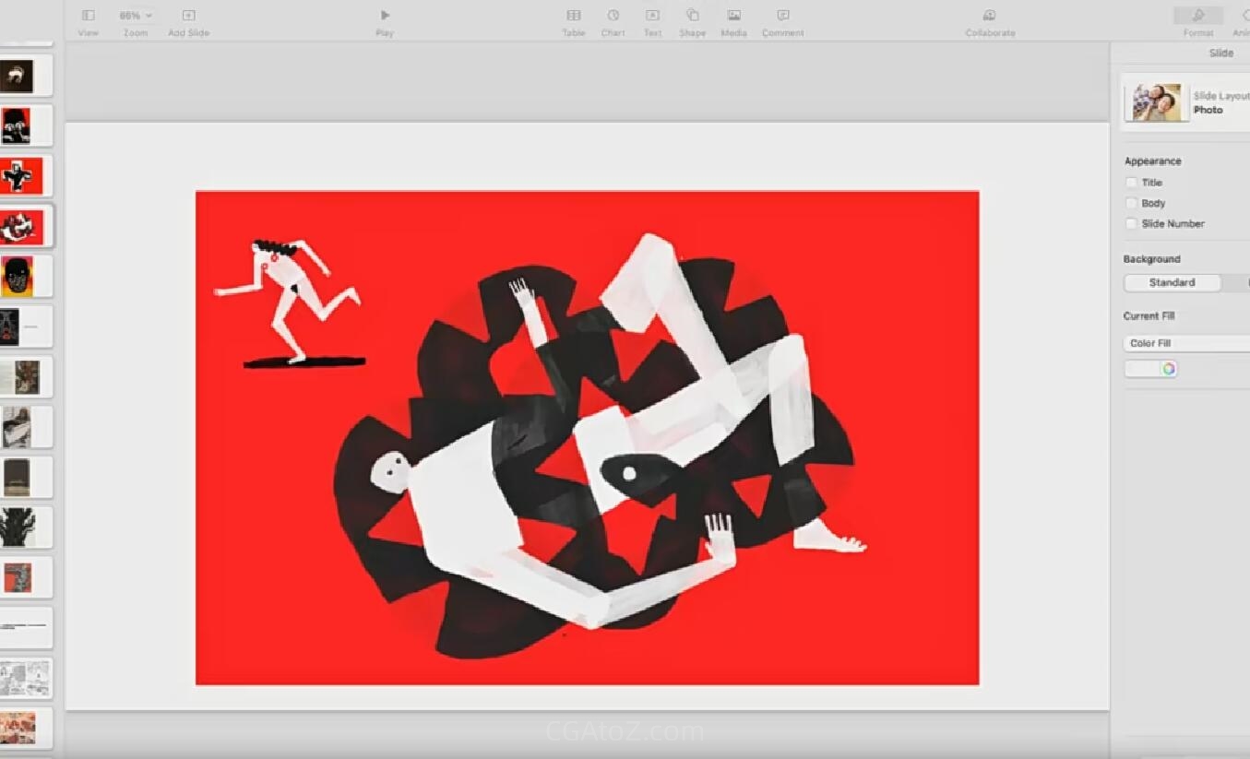Enable the Title checkbox

point(1132,183)
